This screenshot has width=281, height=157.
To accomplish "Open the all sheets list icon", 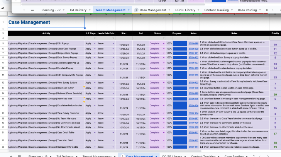I will tap(32, 10).
